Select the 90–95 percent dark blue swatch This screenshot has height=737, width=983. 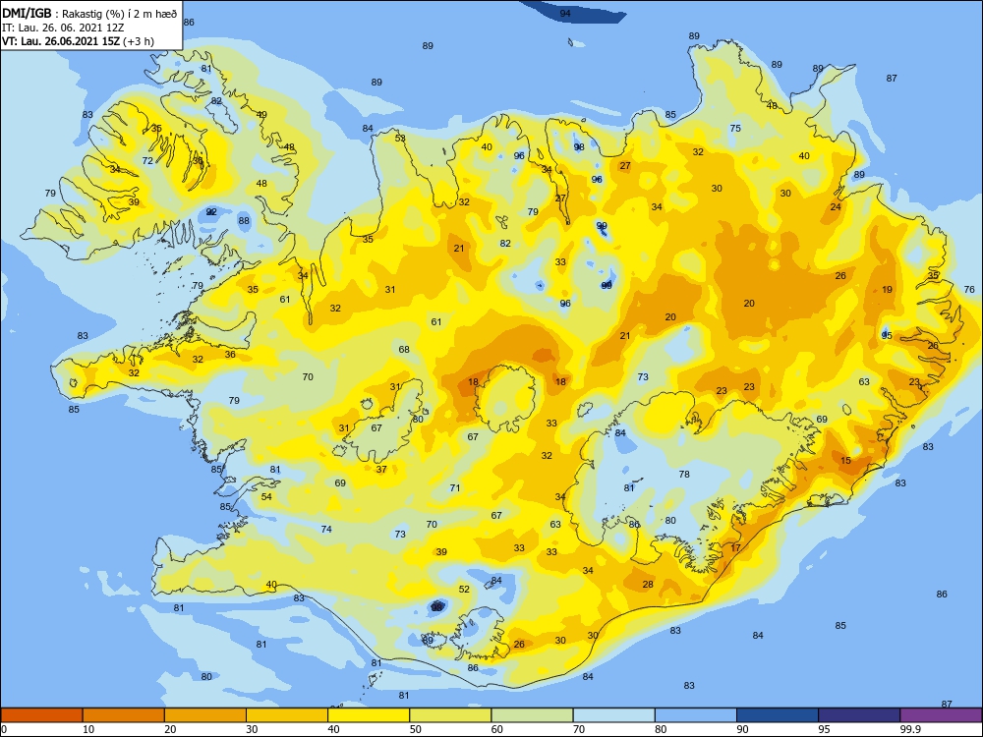click(778, 715)
